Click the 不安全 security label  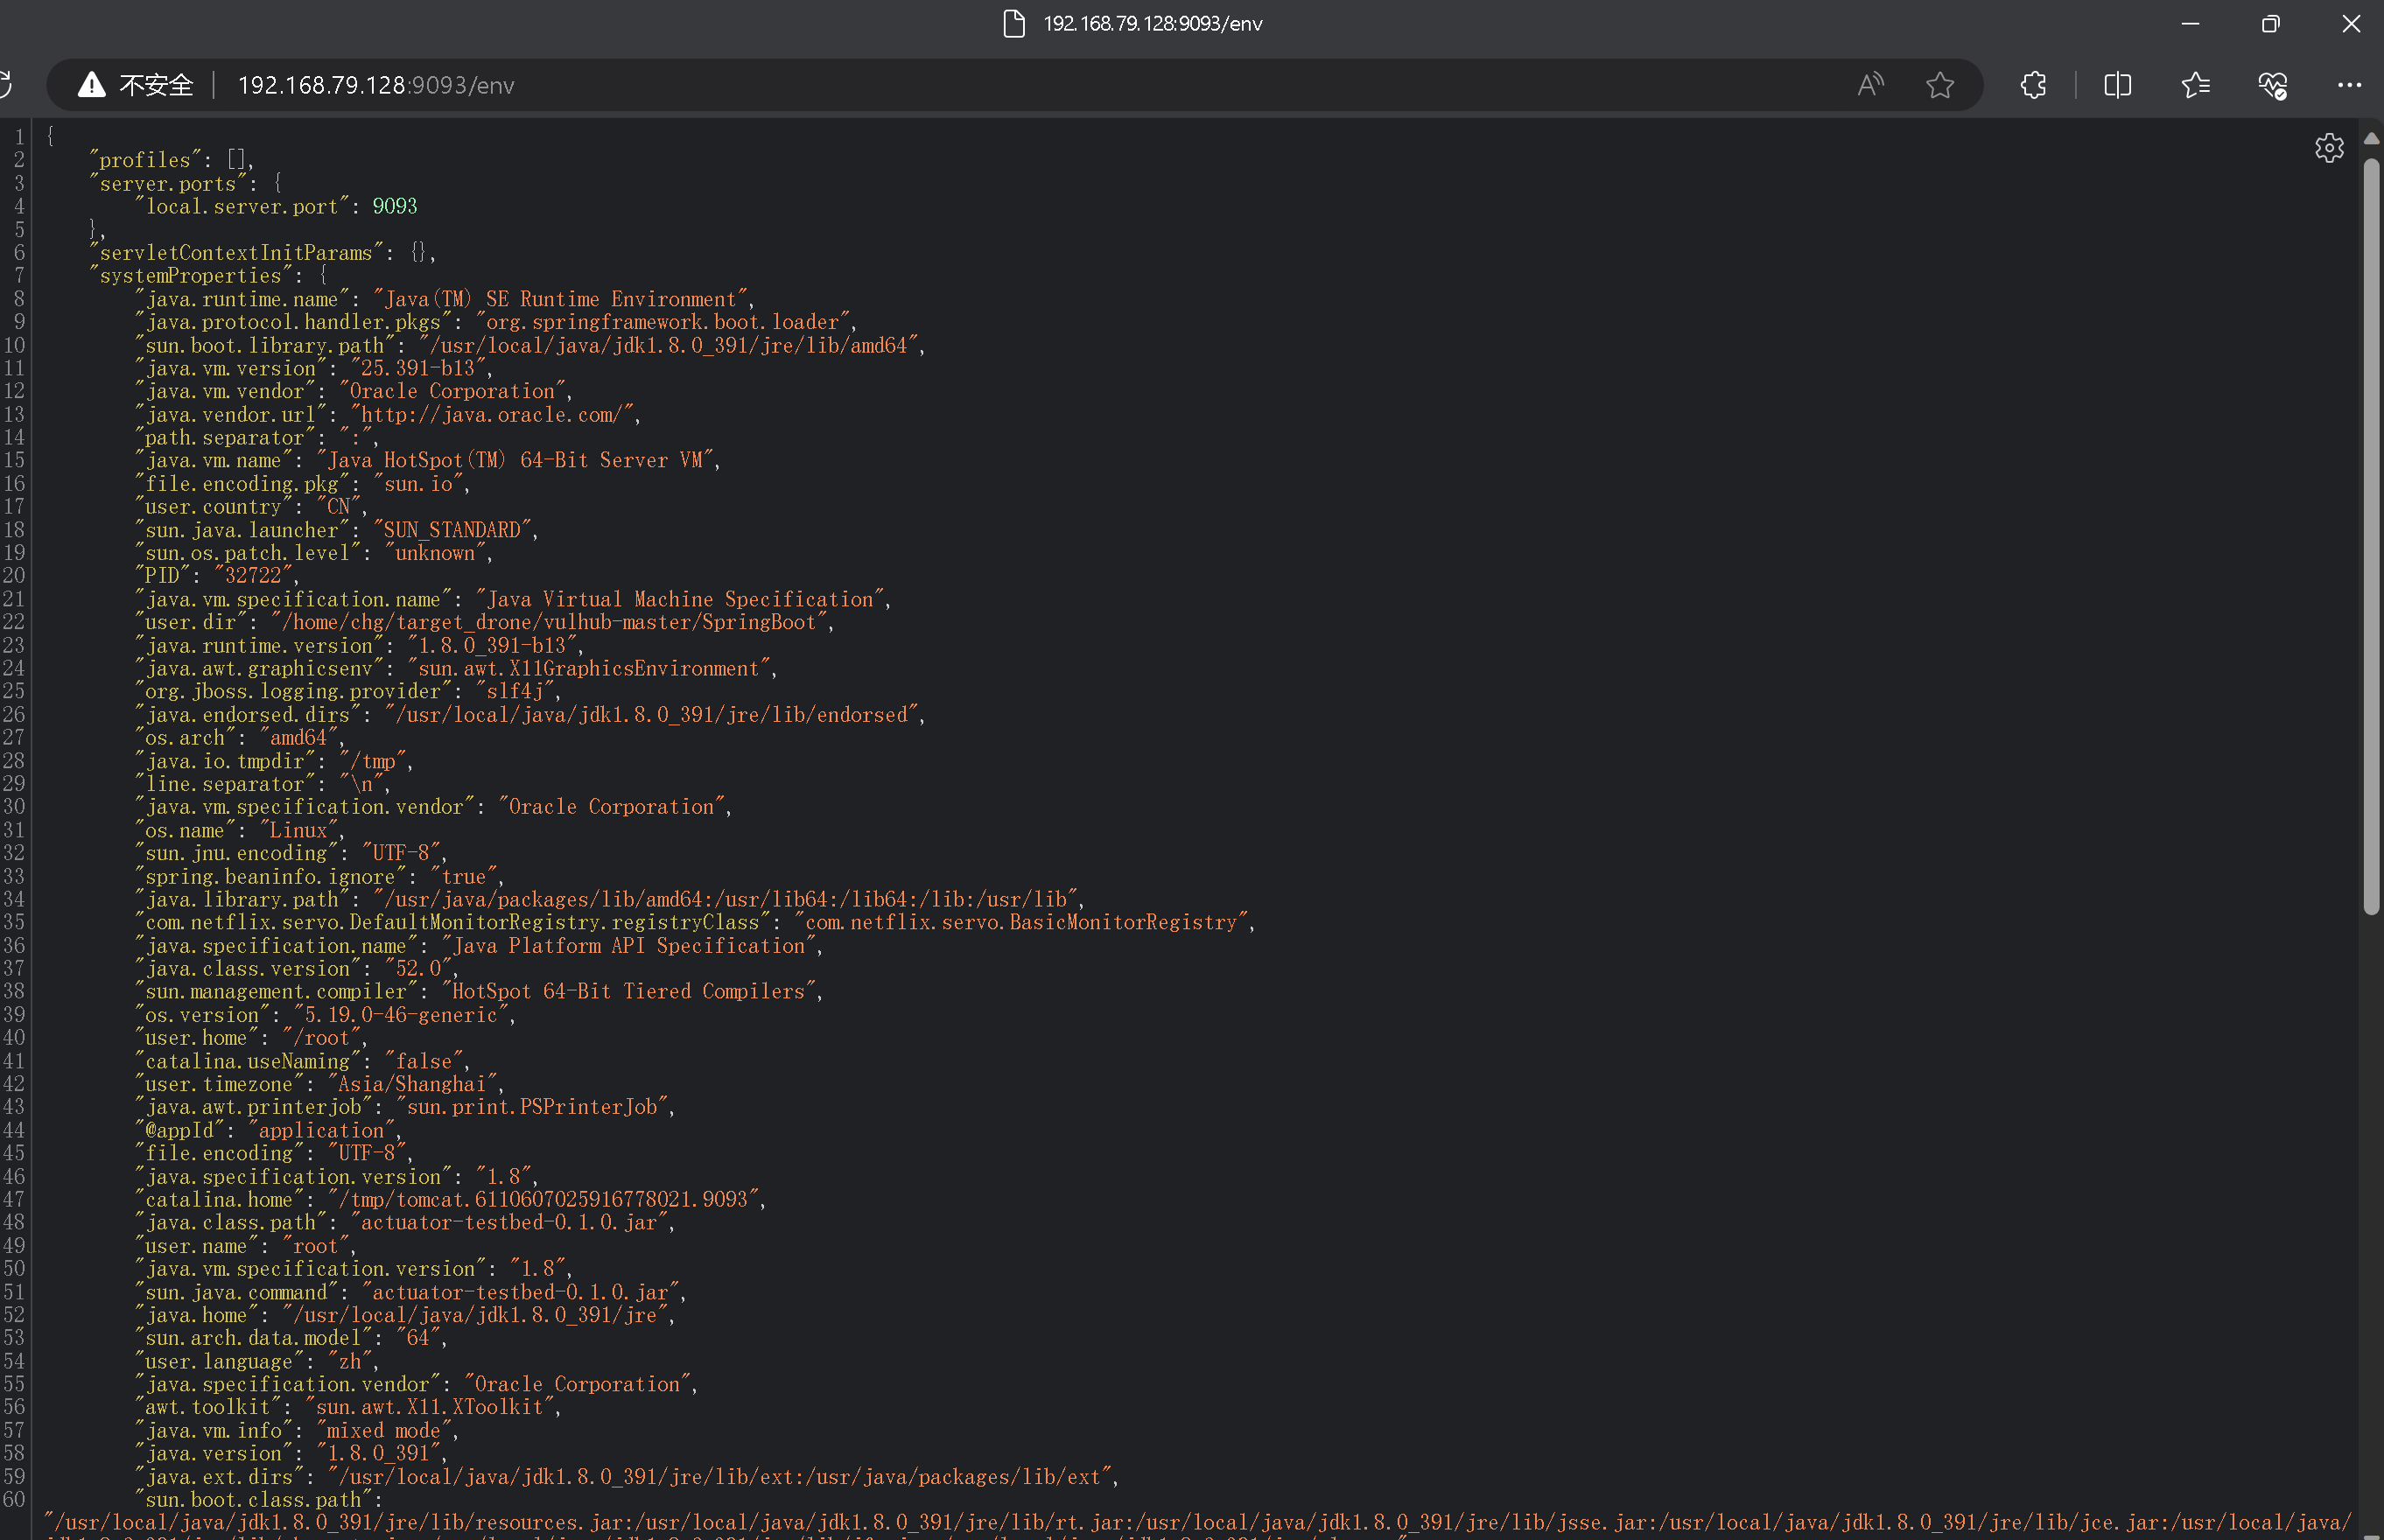click(155, 85)
